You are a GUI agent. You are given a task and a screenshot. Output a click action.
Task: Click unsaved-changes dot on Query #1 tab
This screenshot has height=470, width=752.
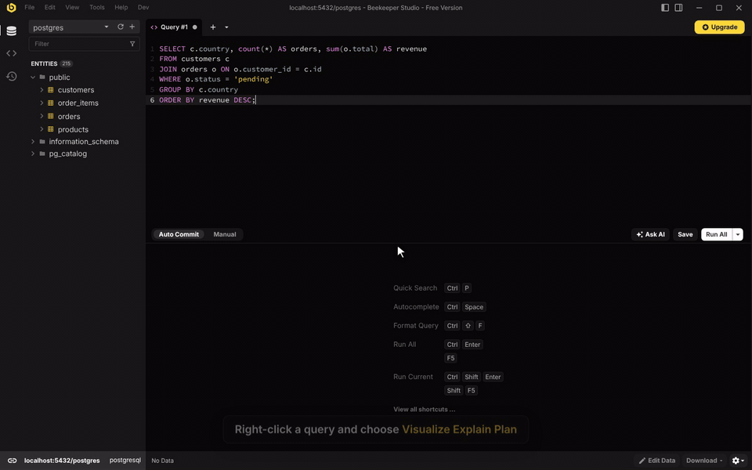coord(195,27)
